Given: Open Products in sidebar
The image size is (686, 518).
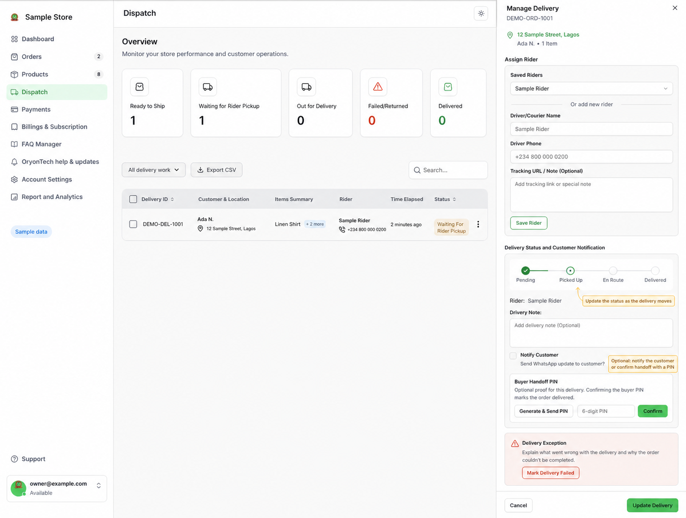Looking at the screenshot, I should [57, 74].
